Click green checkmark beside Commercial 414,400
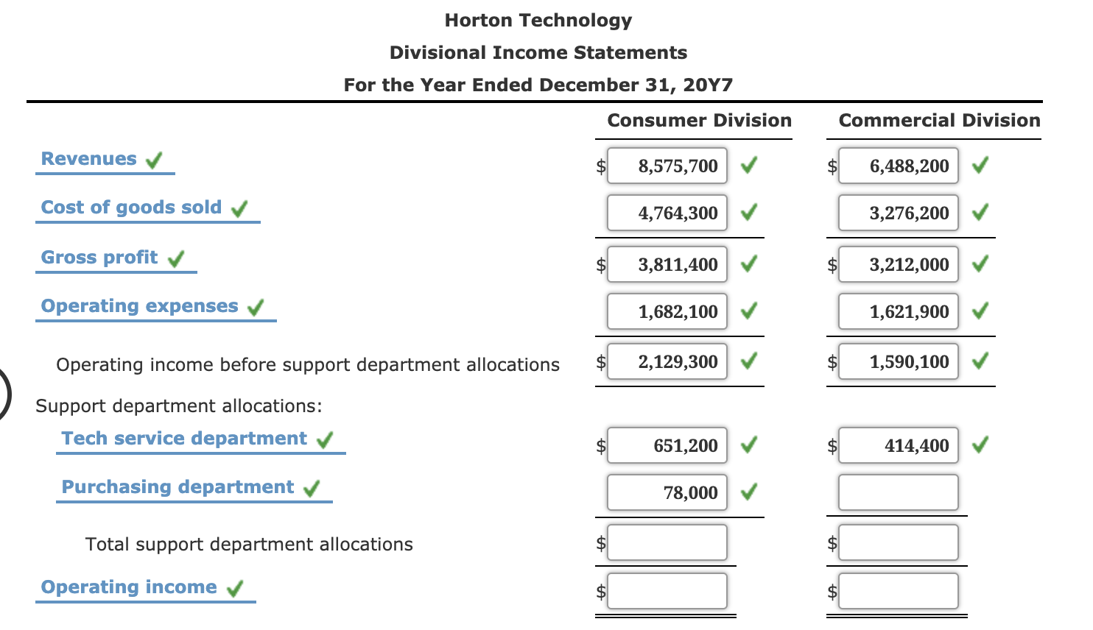This screenshot has height=630, width=1093. coord(980,445)
